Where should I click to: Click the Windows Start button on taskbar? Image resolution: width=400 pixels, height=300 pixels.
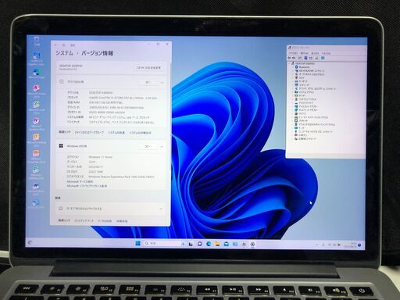pyautogui.click(x=137, y=243)
